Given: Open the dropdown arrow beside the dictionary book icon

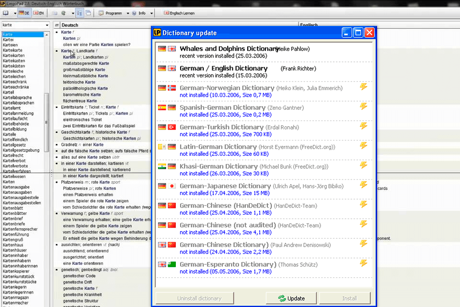Looking at the screenshot, I should (15, 13).
